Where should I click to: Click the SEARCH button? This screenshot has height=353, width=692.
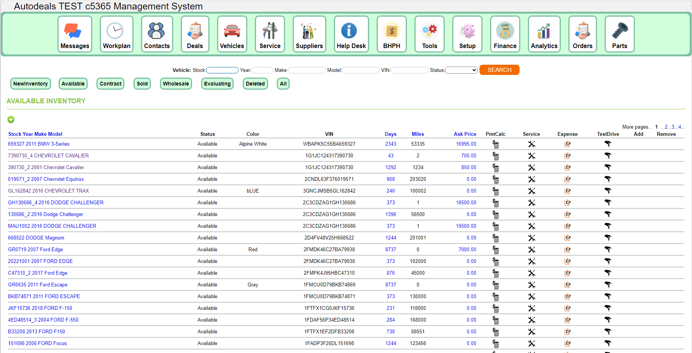tap(499, 70)
